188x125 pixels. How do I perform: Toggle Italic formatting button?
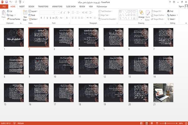pos(44,18)
